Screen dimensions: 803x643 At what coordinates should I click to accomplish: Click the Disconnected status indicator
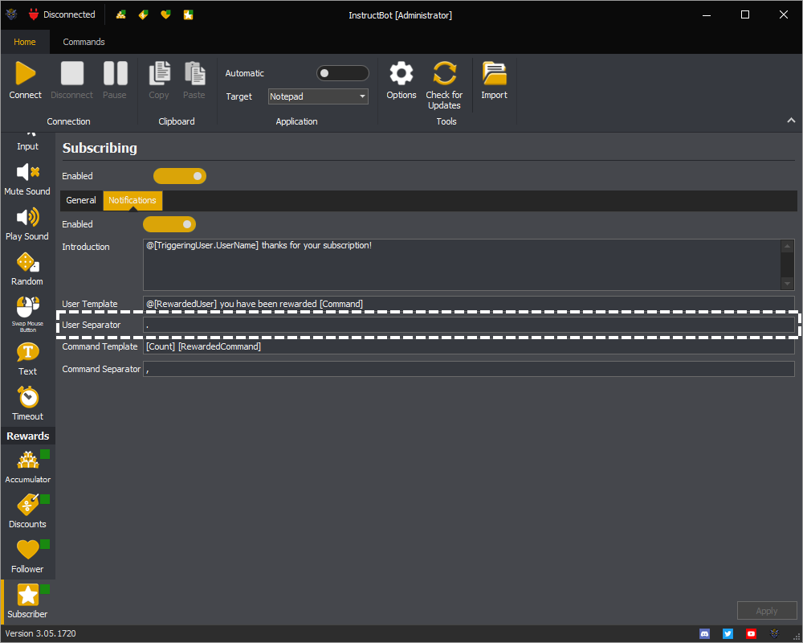(x=62, y=15)
